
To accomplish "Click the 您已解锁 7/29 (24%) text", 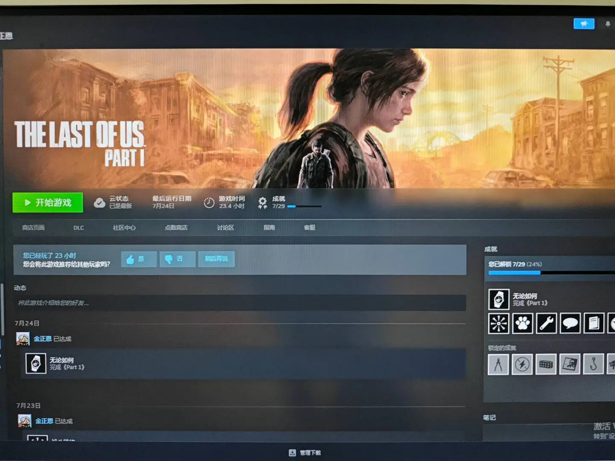I will pos(515,264).
